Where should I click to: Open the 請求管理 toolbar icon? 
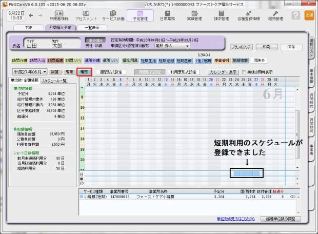[221, 15]
